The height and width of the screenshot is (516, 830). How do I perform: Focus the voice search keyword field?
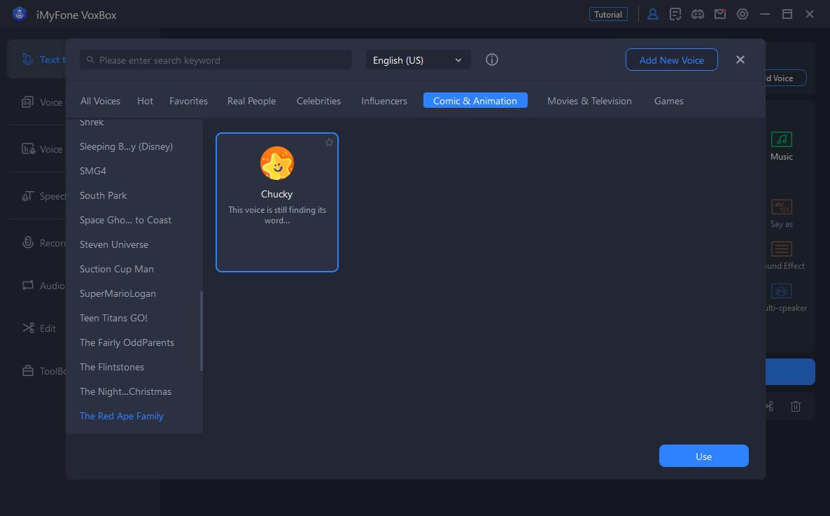[x=216, y=60]
